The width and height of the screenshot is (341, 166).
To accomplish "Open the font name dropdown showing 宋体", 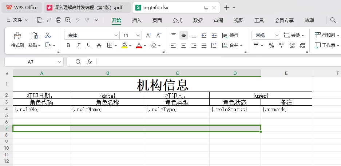I will click(116, 35).
